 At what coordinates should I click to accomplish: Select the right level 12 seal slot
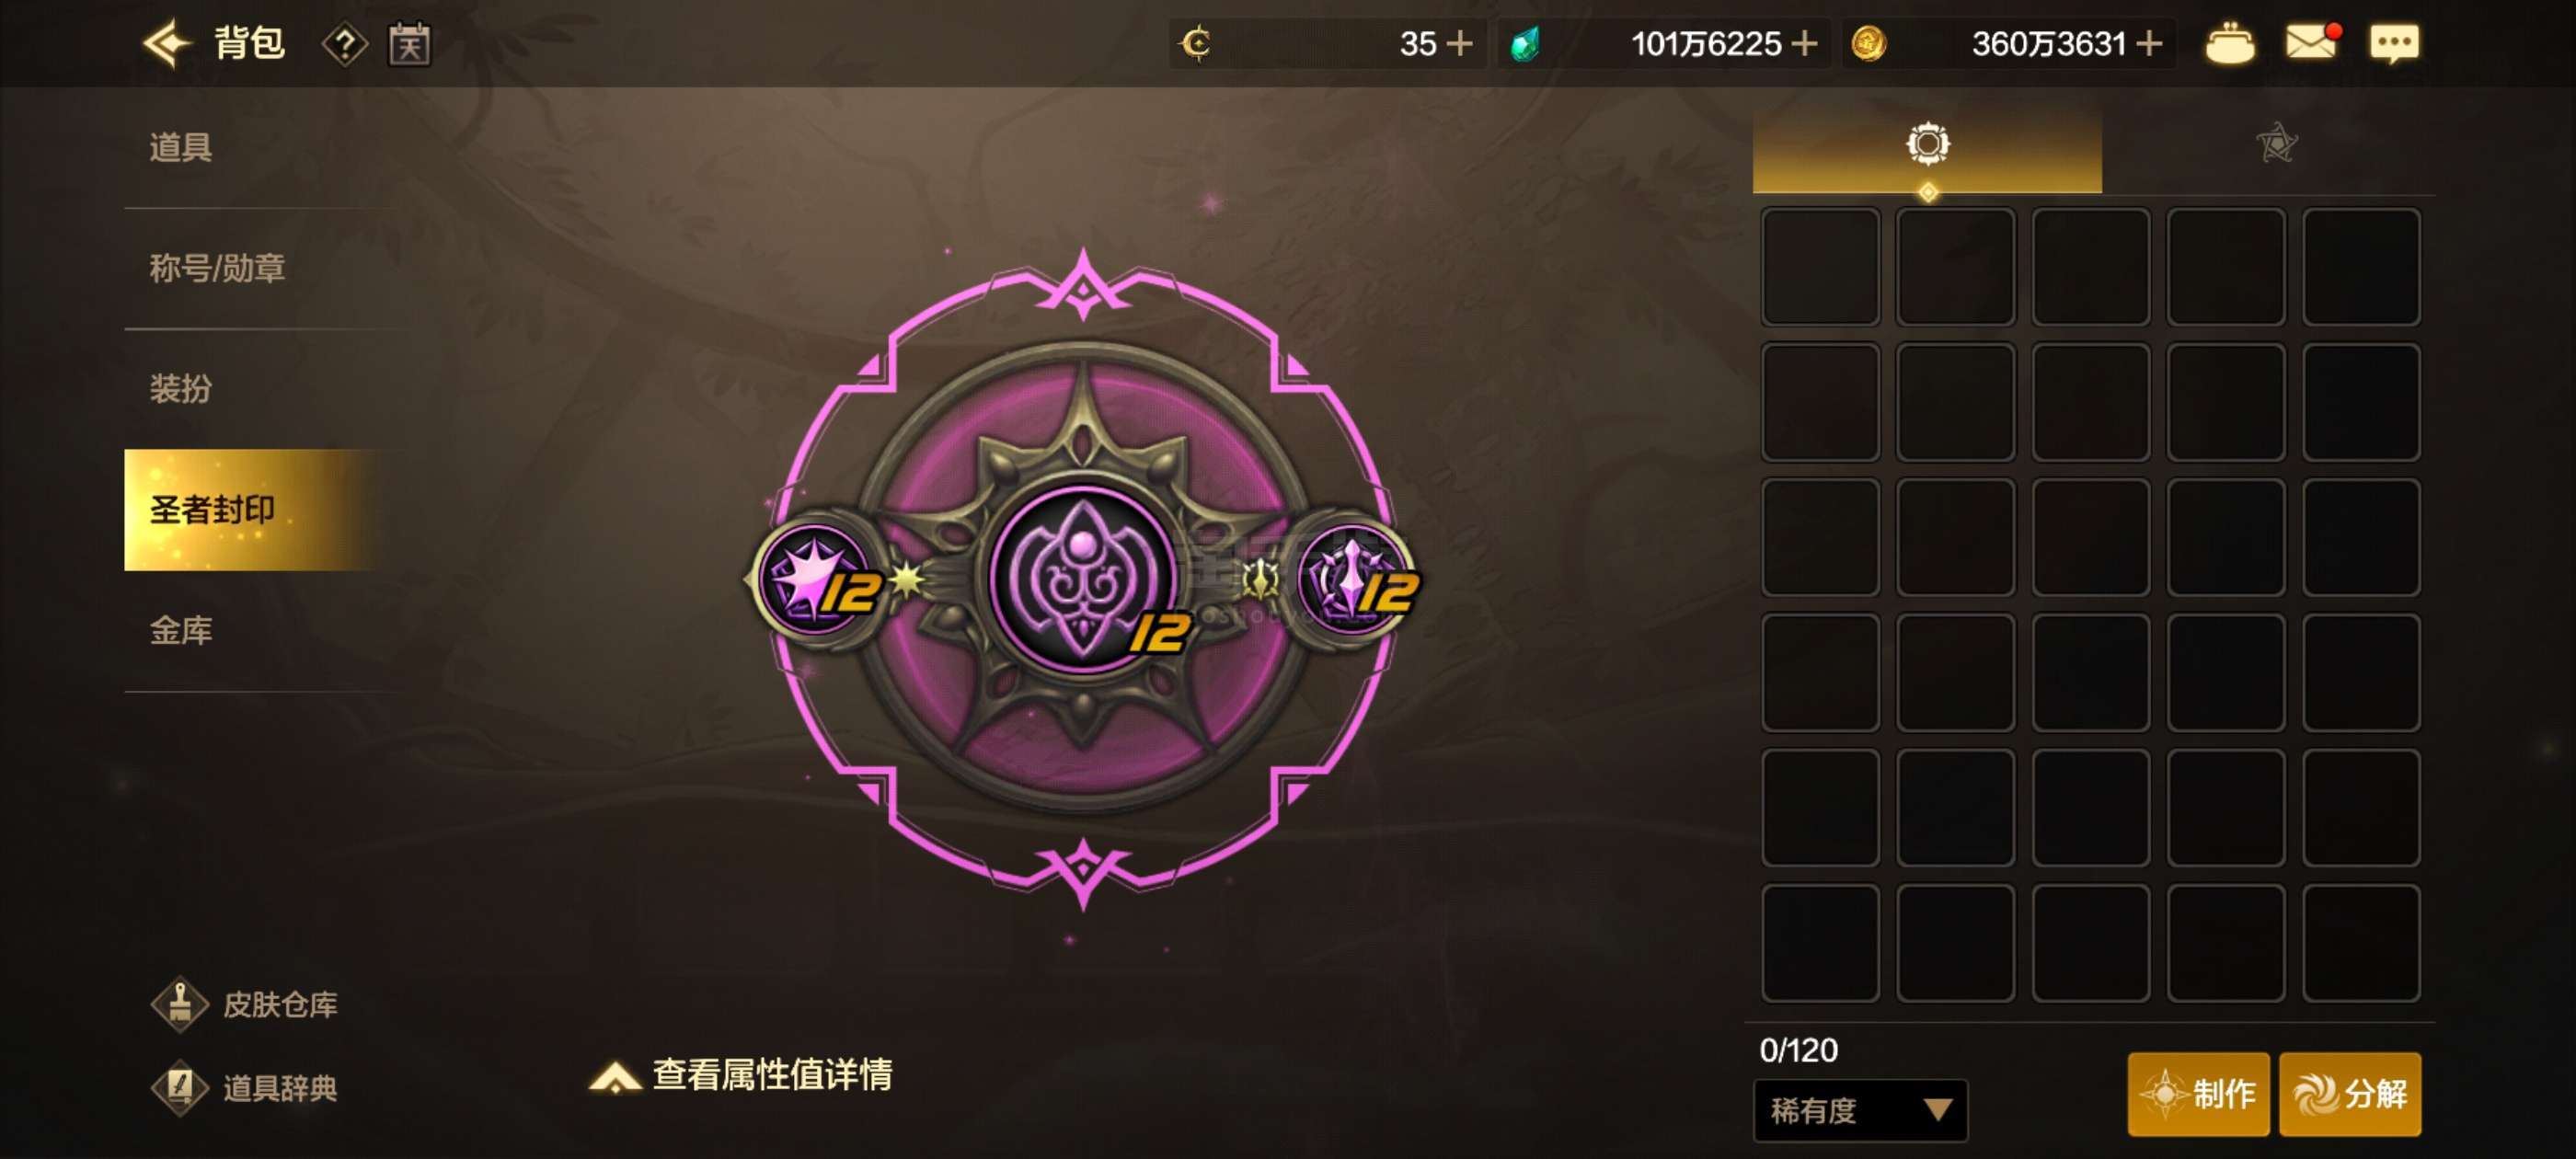tap(1355, 579)
